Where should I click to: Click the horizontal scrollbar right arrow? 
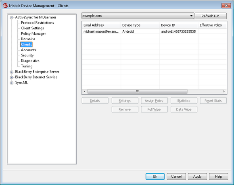[x=224, y=91]
